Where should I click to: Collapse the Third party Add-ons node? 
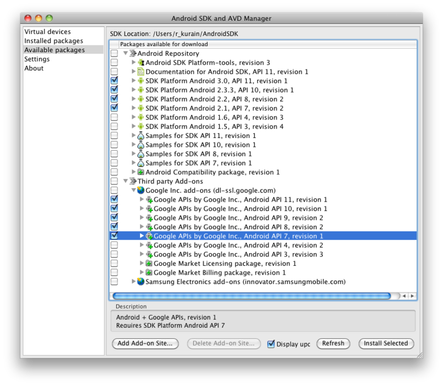click(126, 181)
